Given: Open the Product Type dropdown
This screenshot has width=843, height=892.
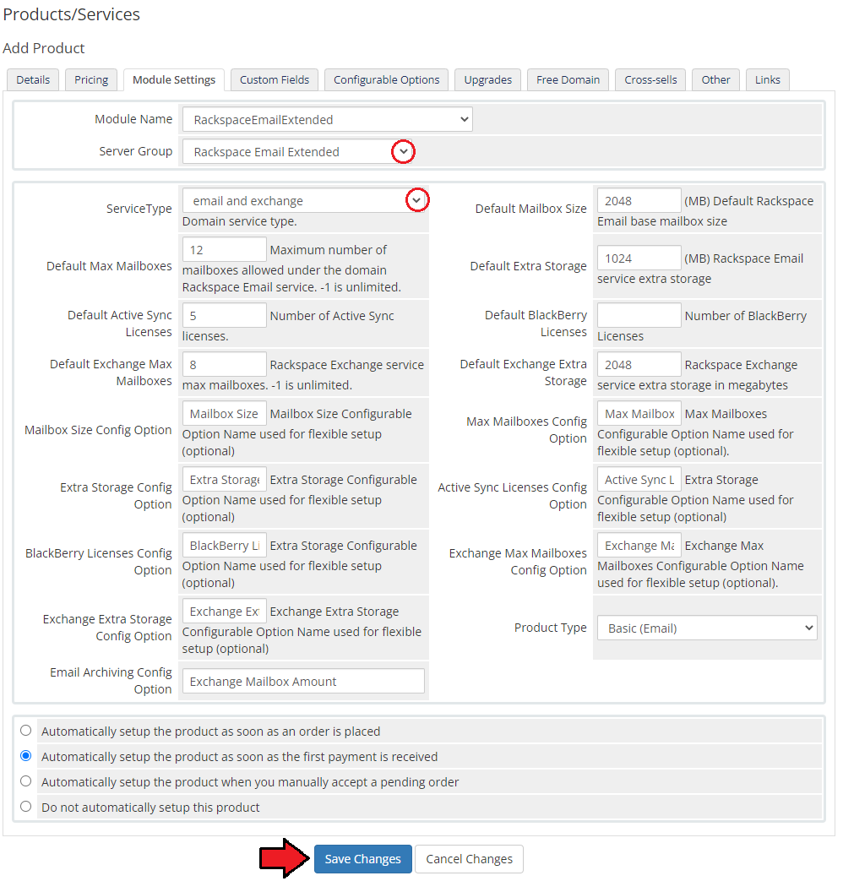Looking at the screenshot, I should click(706, 628).
